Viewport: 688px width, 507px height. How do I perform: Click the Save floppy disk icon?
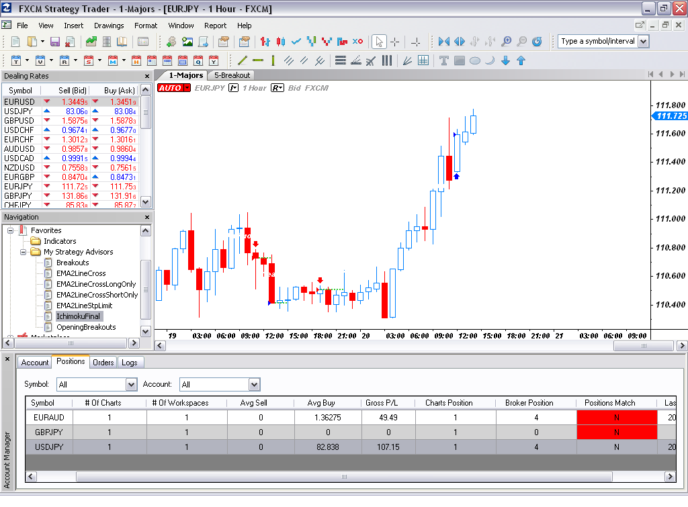tap(55, 42)
